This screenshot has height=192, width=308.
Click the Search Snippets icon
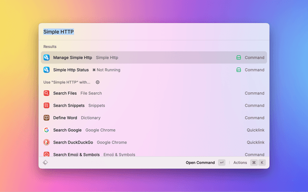47,106
